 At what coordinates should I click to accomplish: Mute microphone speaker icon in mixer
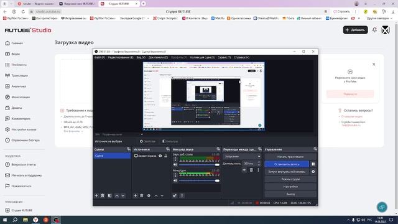175,180
